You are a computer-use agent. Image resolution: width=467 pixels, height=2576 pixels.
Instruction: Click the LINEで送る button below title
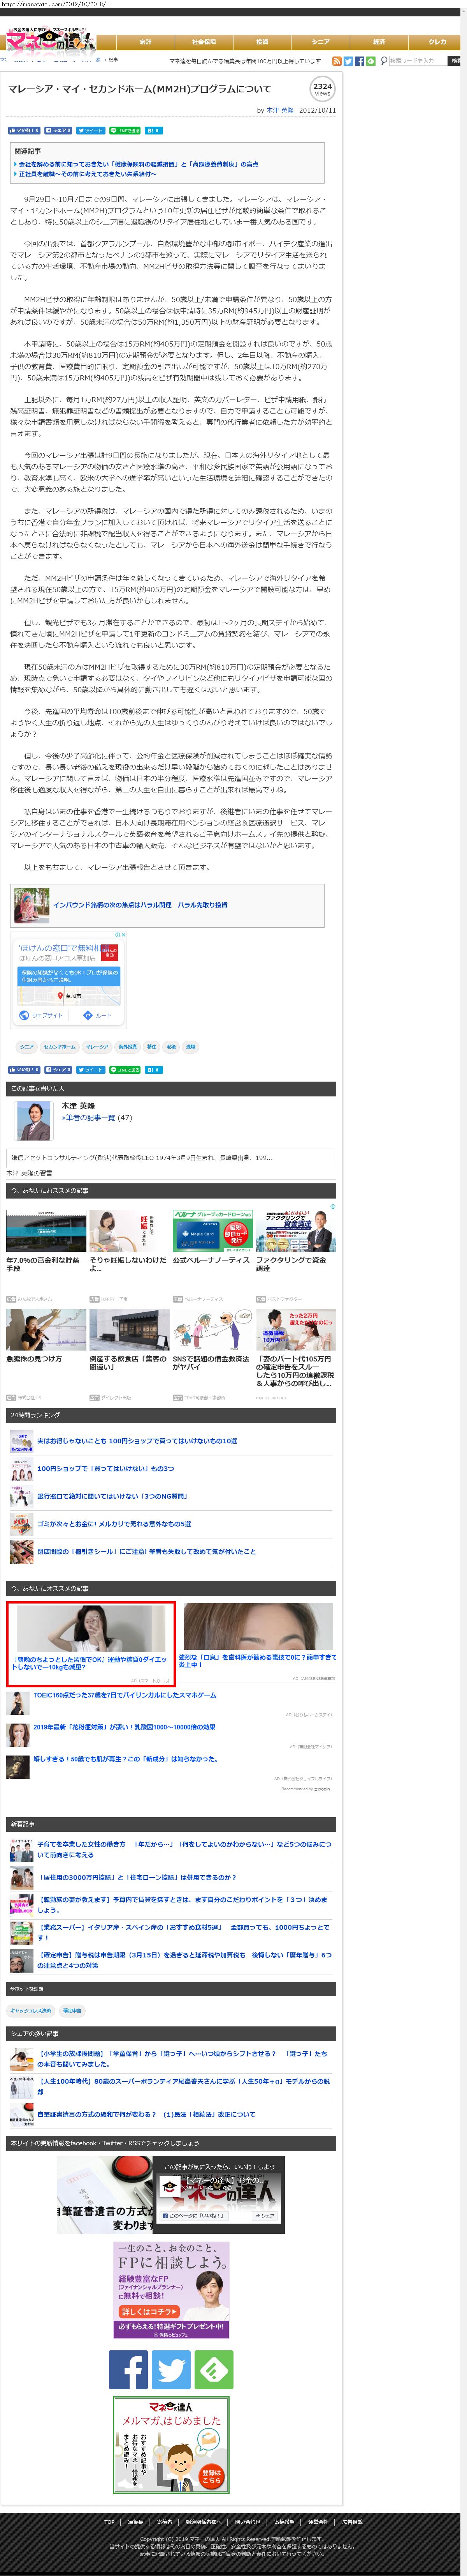click(125, 130)
